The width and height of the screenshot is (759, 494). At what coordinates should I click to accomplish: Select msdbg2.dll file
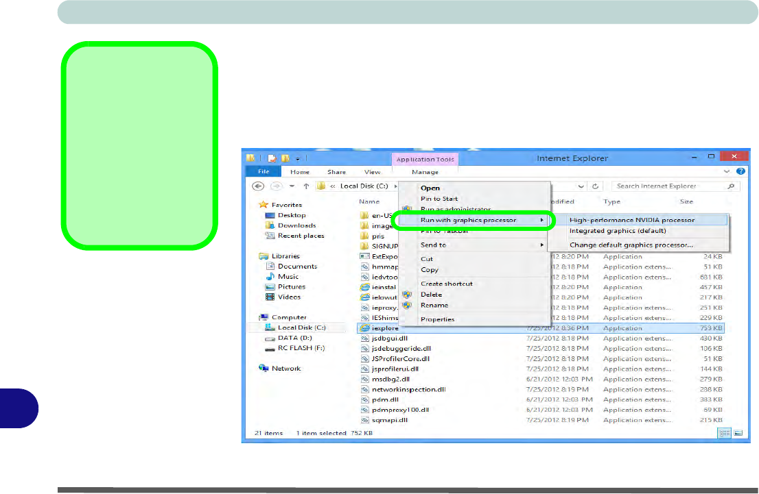[390, 380]
